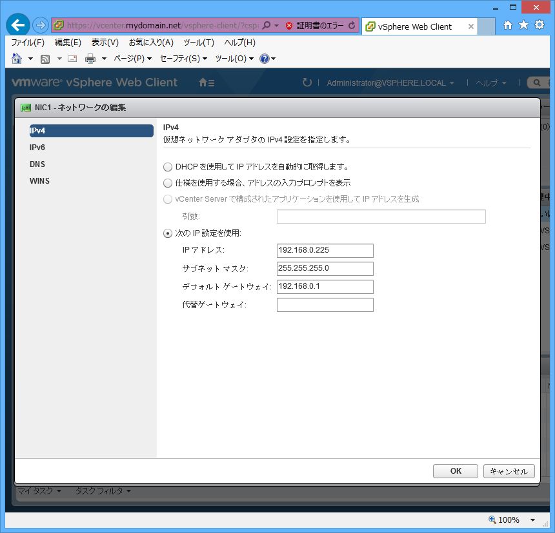Expand RSS feeds dropdown arrow
The image size is (555, 533).
point(59,59)
